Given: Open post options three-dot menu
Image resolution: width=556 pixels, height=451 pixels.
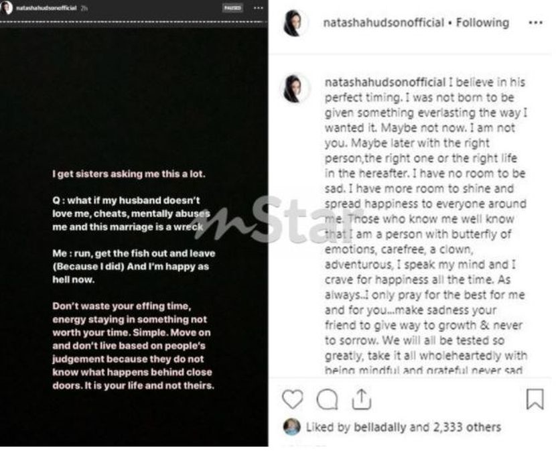Looking at the screenshot, I should [x=535, y=23].
